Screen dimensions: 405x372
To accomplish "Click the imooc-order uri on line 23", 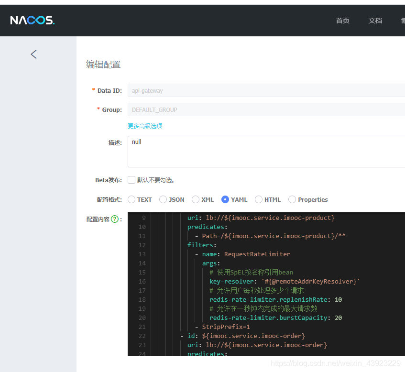I will (257, 345).
